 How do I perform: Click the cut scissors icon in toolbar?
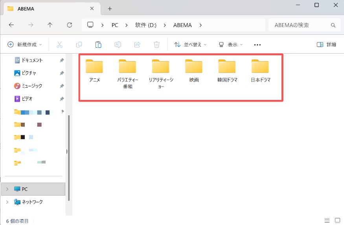pyautogui.click(x=60, y=45)
